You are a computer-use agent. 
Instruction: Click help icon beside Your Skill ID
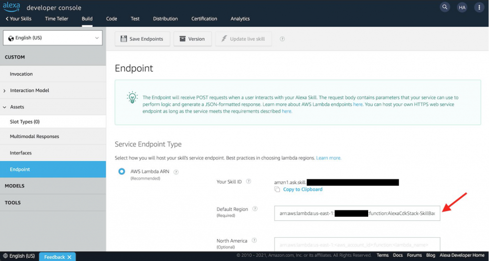click(x=248, y=181)
